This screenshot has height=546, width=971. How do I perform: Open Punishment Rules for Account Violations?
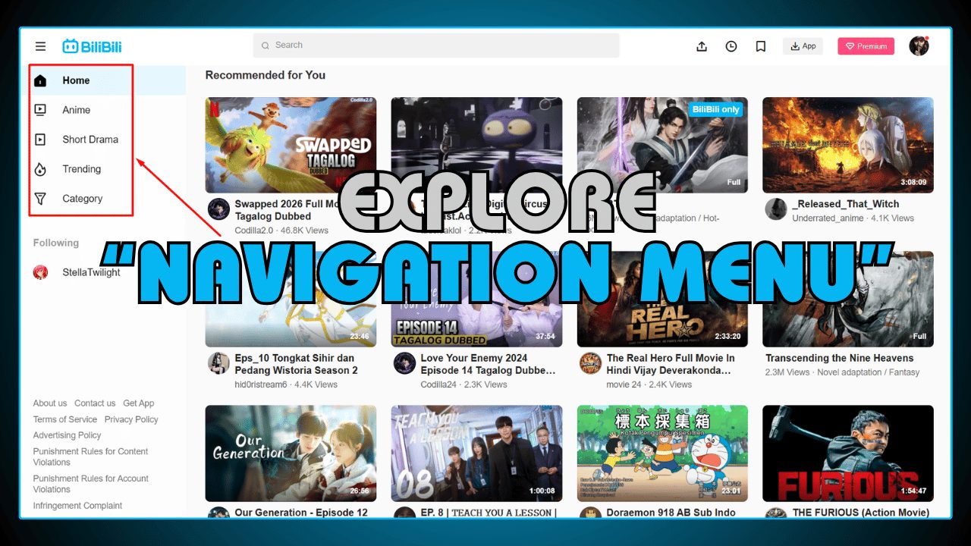[90, 484]
